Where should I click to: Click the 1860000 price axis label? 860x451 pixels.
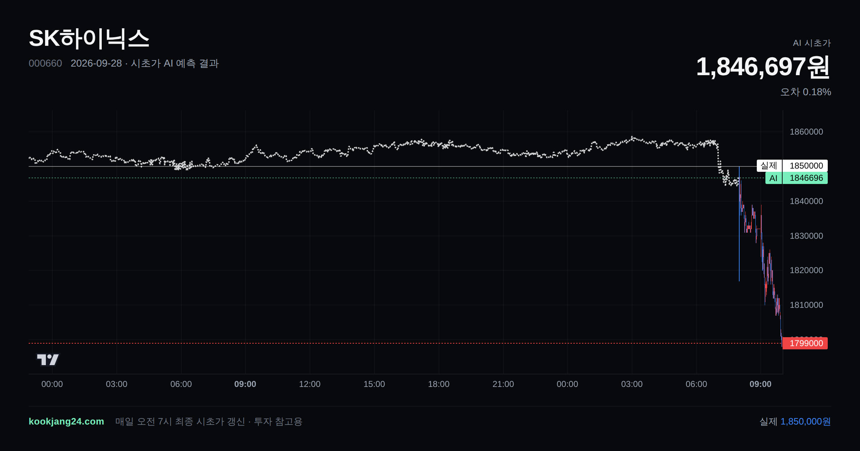[x=806, y=132]
